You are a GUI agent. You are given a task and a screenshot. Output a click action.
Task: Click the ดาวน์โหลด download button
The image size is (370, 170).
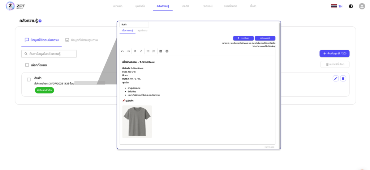tap(243, 38)
